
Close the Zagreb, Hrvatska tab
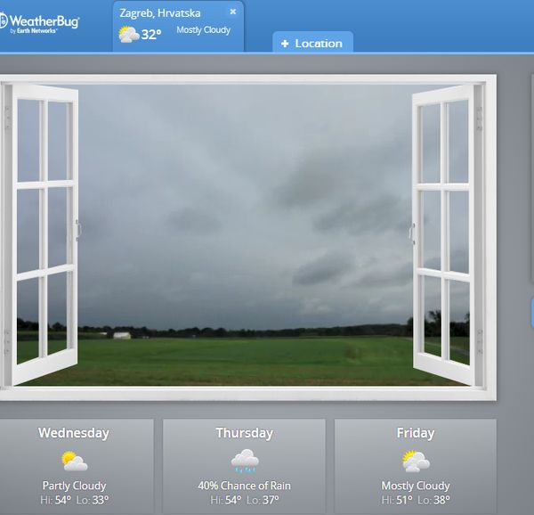233,12
